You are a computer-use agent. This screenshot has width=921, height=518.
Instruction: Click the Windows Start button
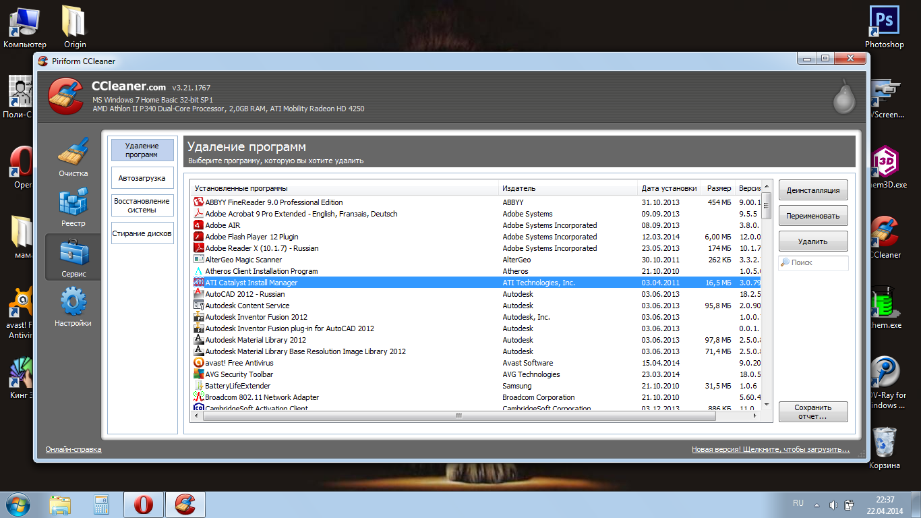(18, 504)
